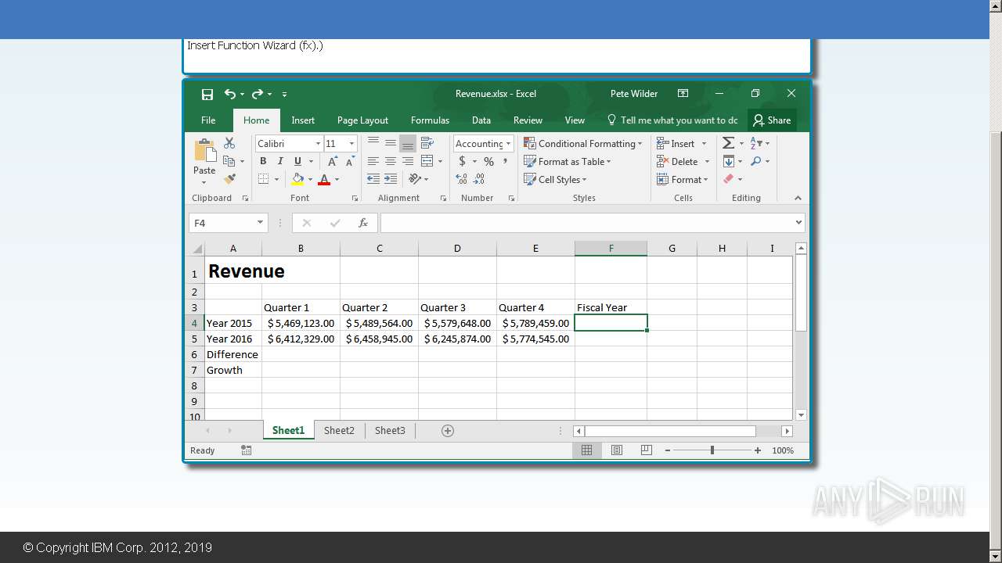Click the Cut scissors icon
Screen dimensions: 1002x563
229,143
